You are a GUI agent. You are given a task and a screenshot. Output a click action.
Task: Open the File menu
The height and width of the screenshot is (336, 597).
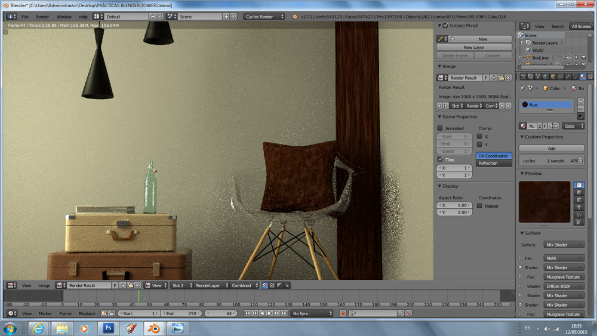pyautogui.click(x=24, y=16)
